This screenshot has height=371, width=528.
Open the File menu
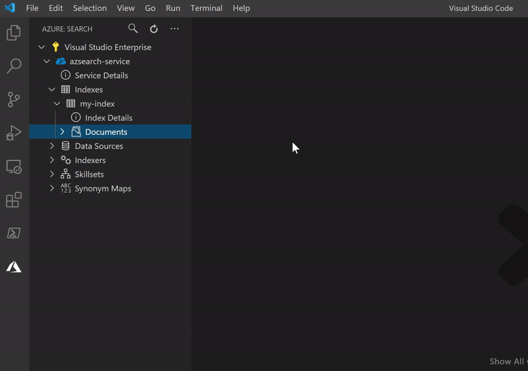pyautogui.click(x=32, y=8)
